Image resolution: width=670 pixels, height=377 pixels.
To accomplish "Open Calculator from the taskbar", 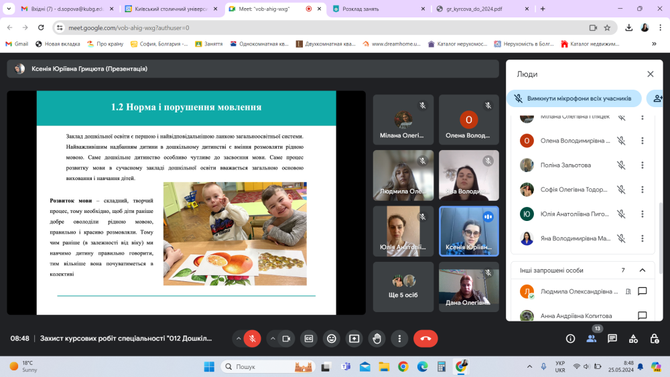I will [x=442, y=367].
